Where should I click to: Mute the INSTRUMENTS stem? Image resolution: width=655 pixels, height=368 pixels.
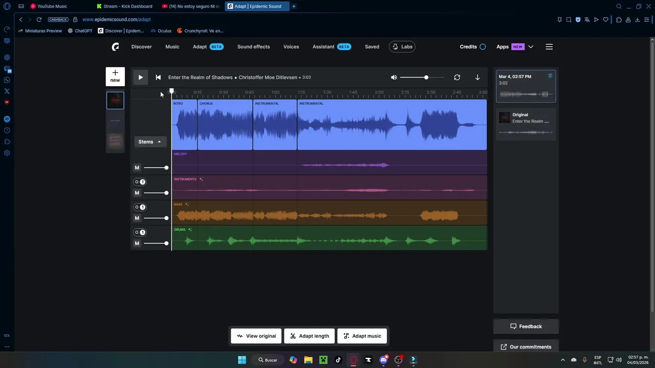click(137, 193)
